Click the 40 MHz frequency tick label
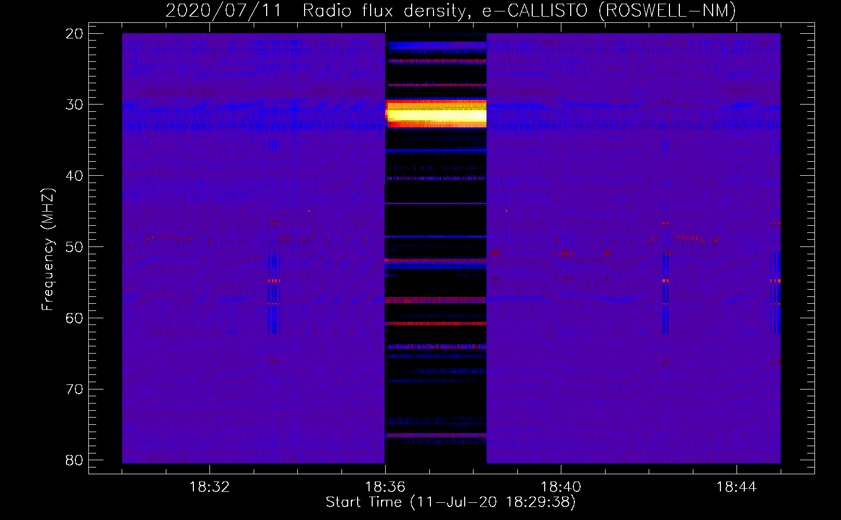The image size is (841, 520). pyautogui.click(x=74, y=176)
